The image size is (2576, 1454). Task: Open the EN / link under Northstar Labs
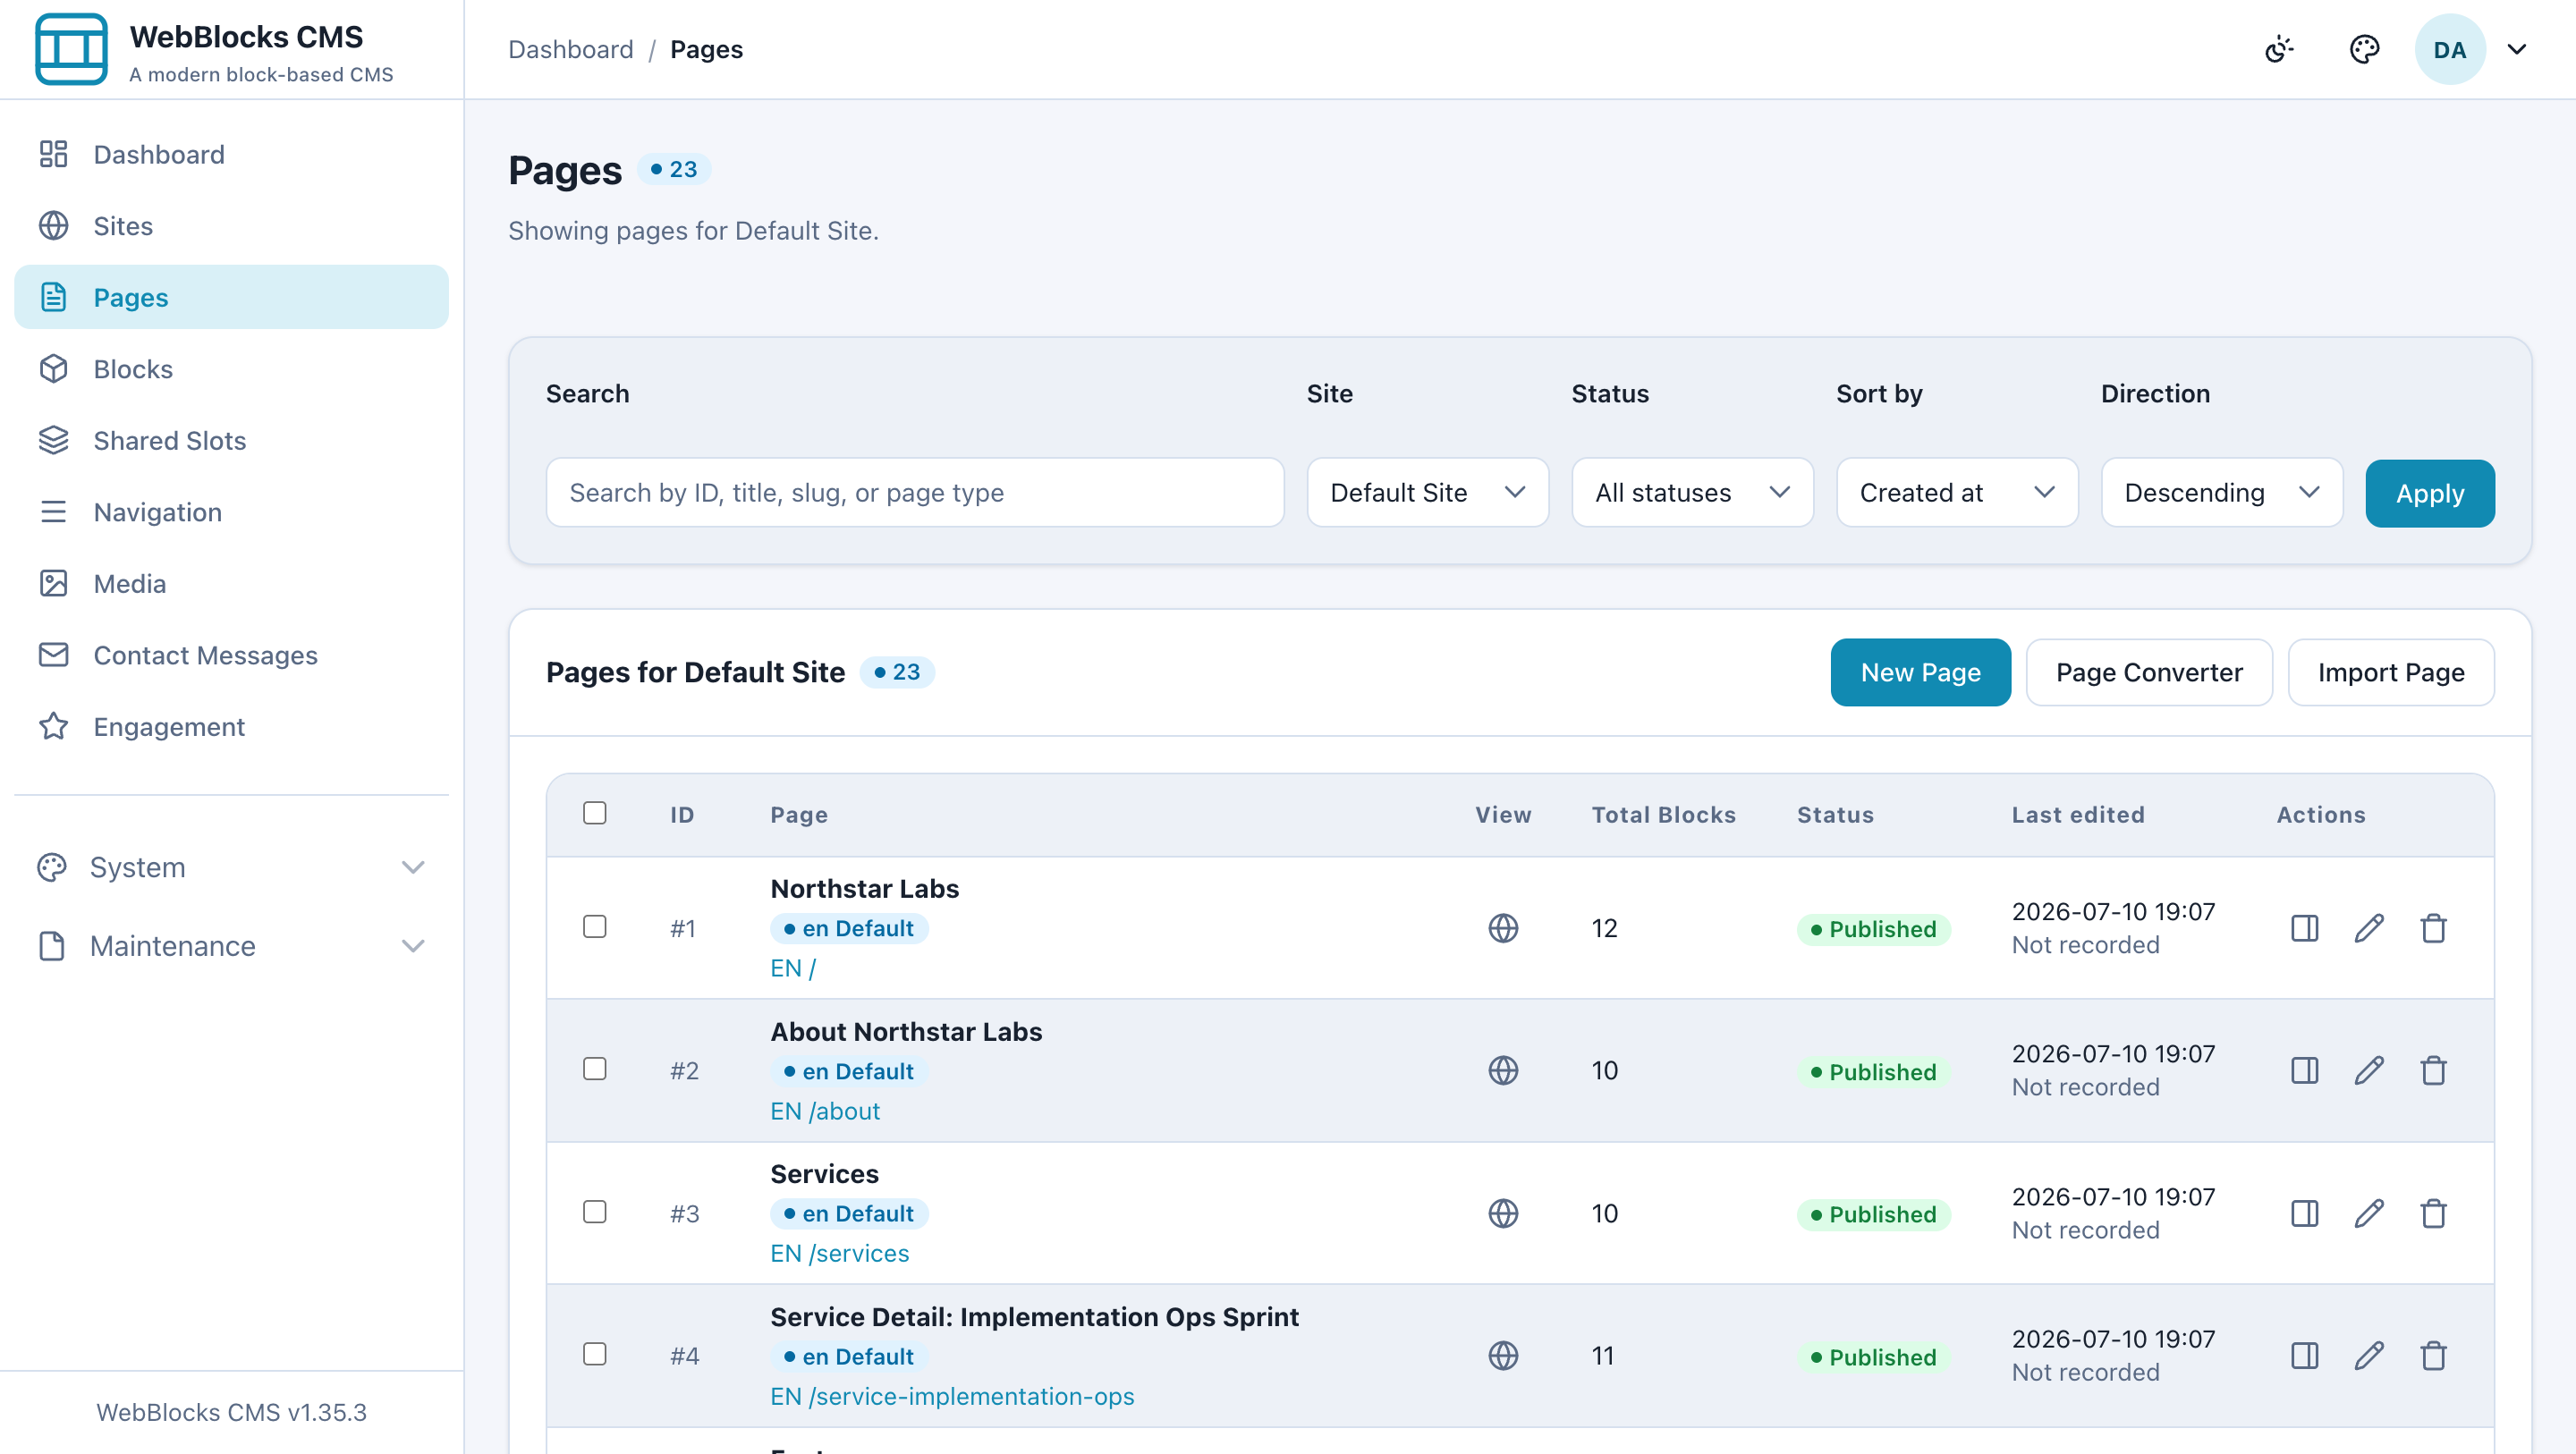click(793, 968)
